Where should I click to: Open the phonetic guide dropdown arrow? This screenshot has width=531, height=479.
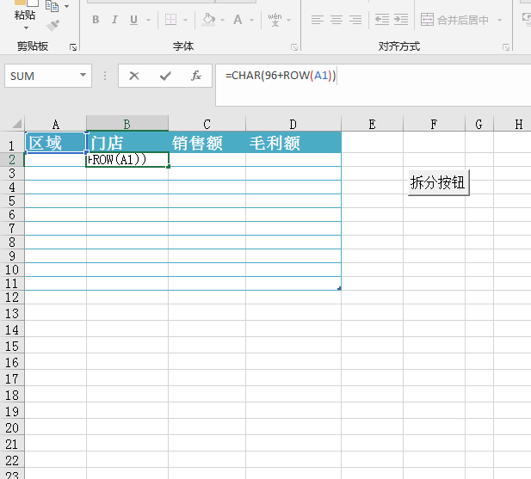click(x=289, y=20)
